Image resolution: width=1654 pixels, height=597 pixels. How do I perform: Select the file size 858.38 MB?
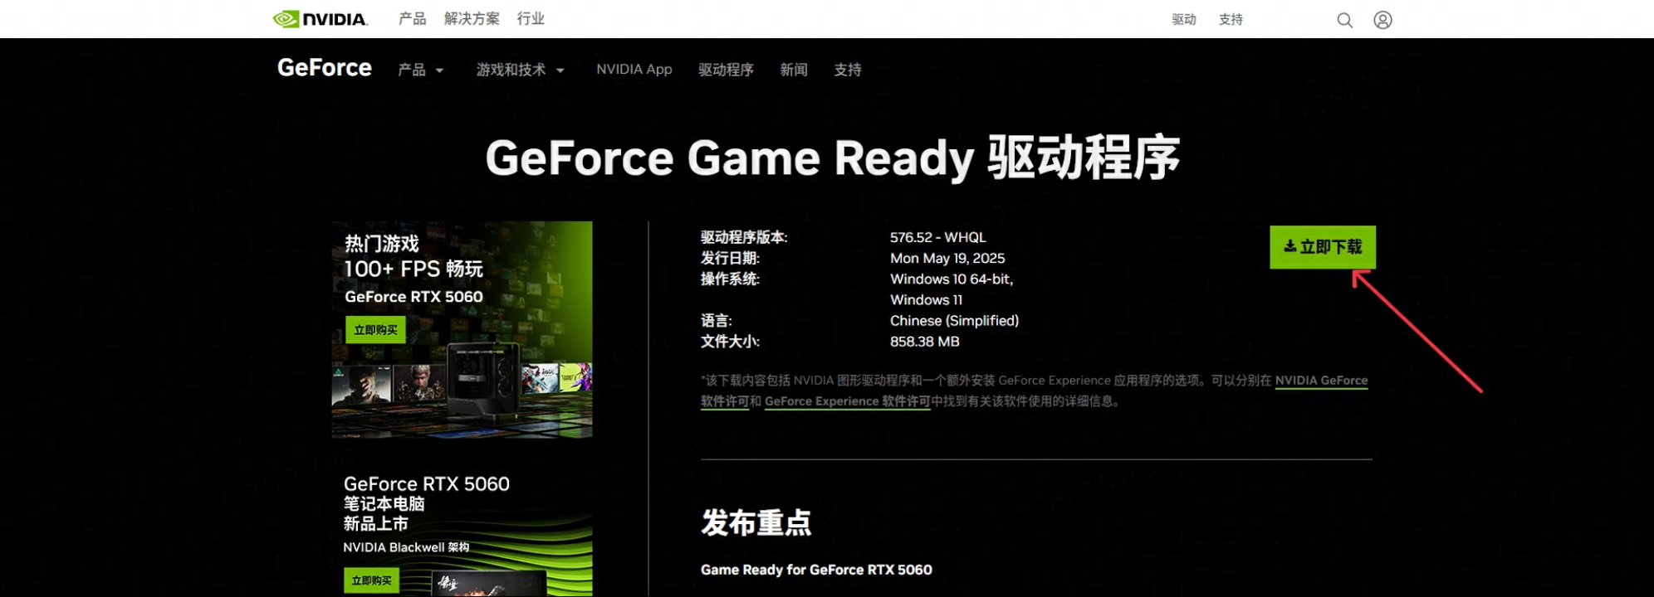coord(925,342)
